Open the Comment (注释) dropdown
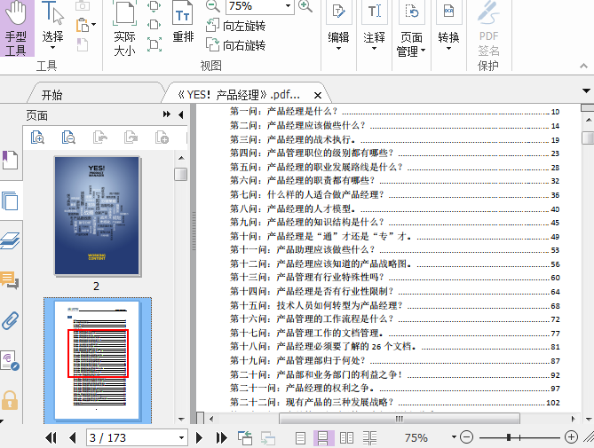 pos(374,27)
